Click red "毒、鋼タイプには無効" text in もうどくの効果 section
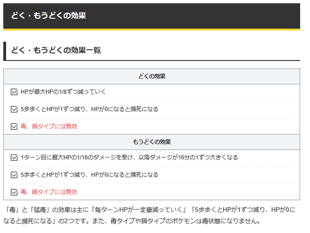The image size is (310, 233). pos(49,192)
